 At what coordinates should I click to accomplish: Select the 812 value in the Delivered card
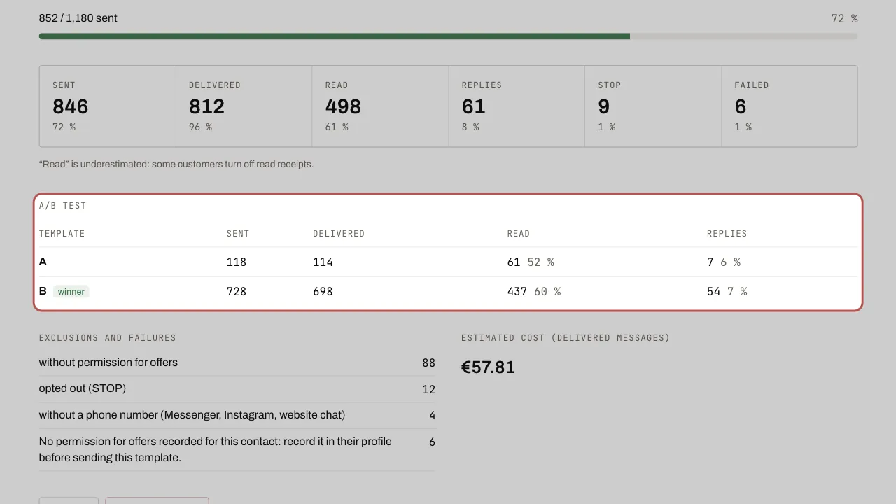point(207,106)
